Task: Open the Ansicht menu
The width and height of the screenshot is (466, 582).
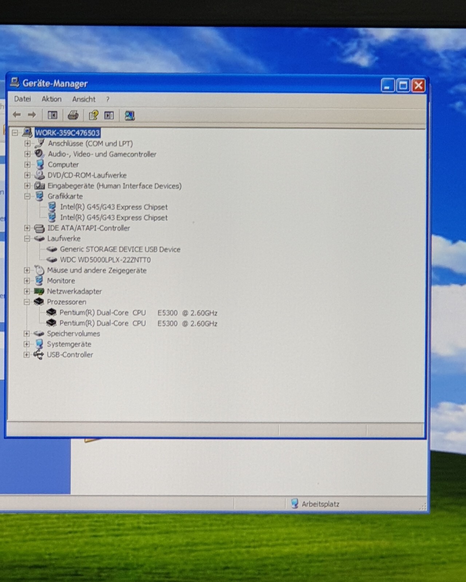Action: point(84,99)
